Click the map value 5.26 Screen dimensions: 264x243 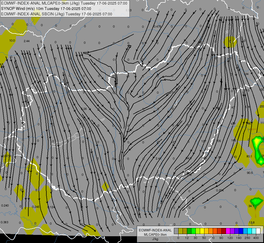click(x=84, y=109)
